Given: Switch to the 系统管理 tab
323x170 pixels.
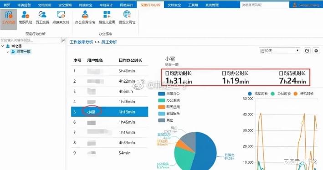Looking at the screenshot, I should click(x=212, y=5).
